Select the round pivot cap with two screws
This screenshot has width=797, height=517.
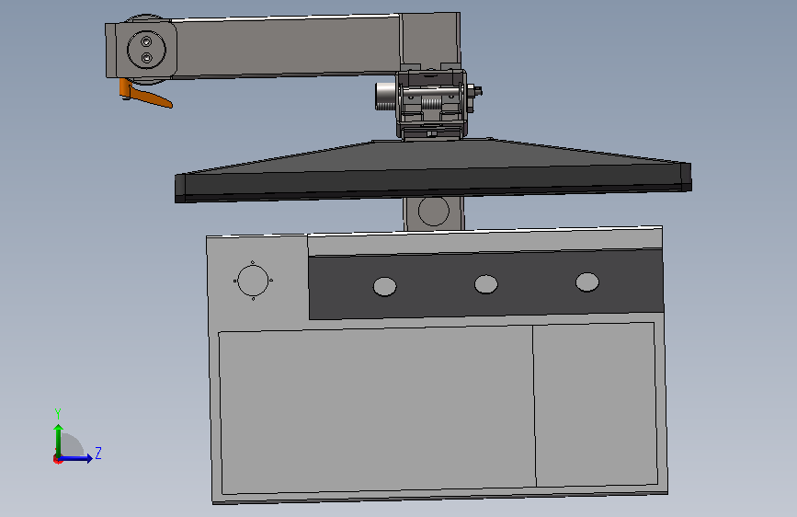(x=146, y=50)
